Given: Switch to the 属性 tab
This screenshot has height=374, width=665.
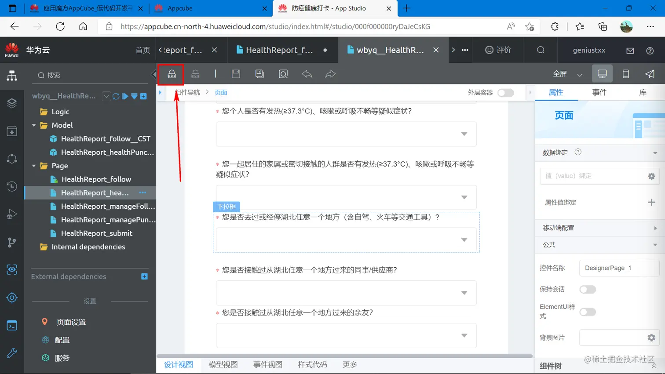Looking at the screenshot, I should coord(556,92).
